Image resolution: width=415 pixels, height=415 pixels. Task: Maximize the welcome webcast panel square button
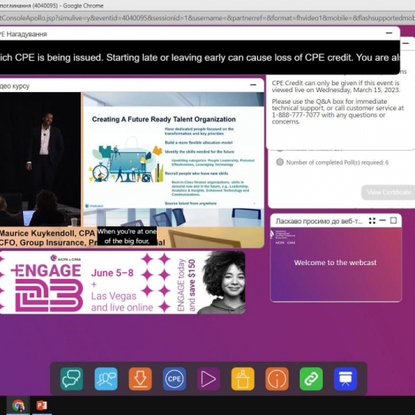[393, 221]
